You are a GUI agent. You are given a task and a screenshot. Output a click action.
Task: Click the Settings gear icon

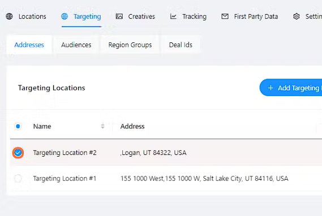pos(297,16)
